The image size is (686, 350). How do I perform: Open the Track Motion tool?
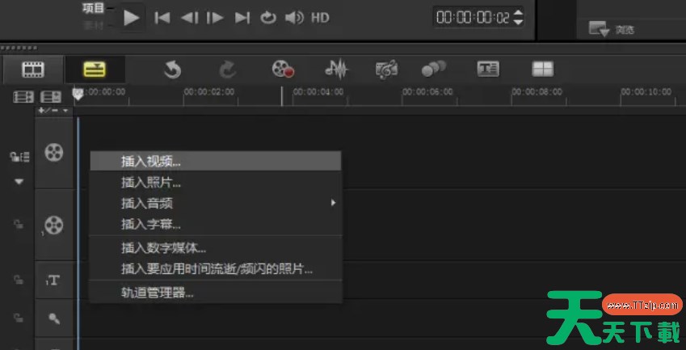(x=434, y=69)
